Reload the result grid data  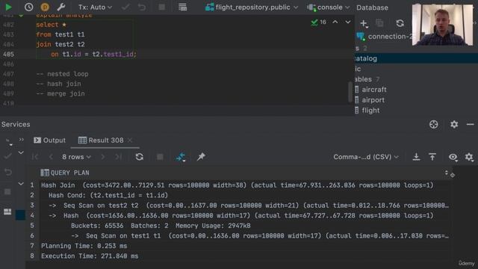tap(140, 157)
